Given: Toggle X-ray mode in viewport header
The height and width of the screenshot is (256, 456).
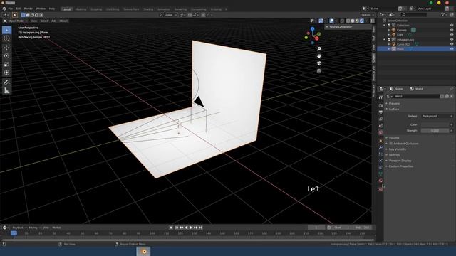Looking at the screenshot, I should coord(342,21).
